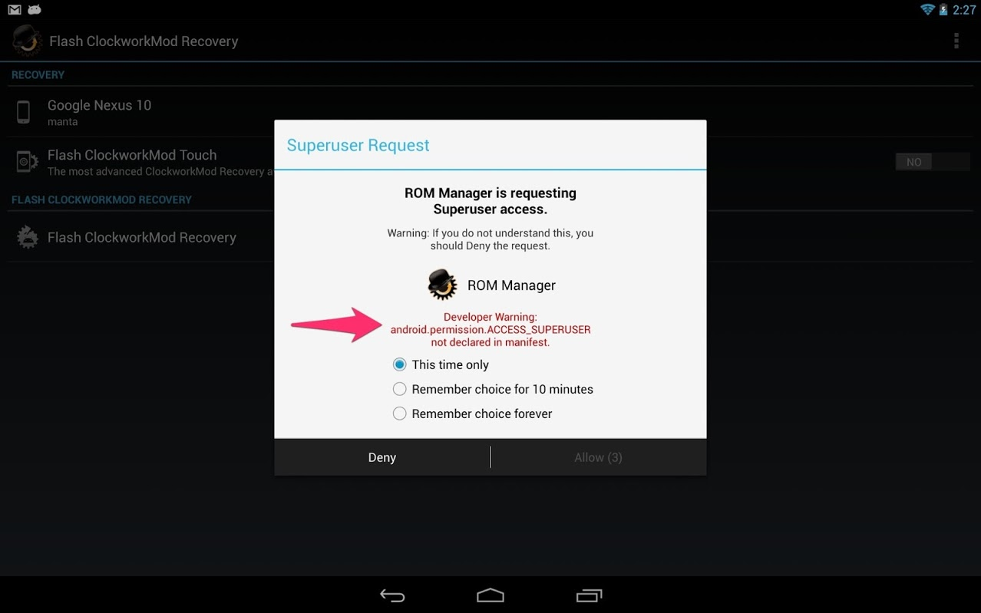Viewport: 981px width, 613px height.
Task: Tap the ROM Manager top hat app icon in the action bar
Action: pos(26,41)
